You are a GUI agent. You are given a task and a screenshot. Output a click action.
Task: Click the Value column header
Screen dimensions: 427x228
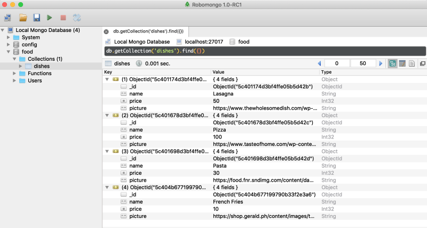(x=218, y=72)
